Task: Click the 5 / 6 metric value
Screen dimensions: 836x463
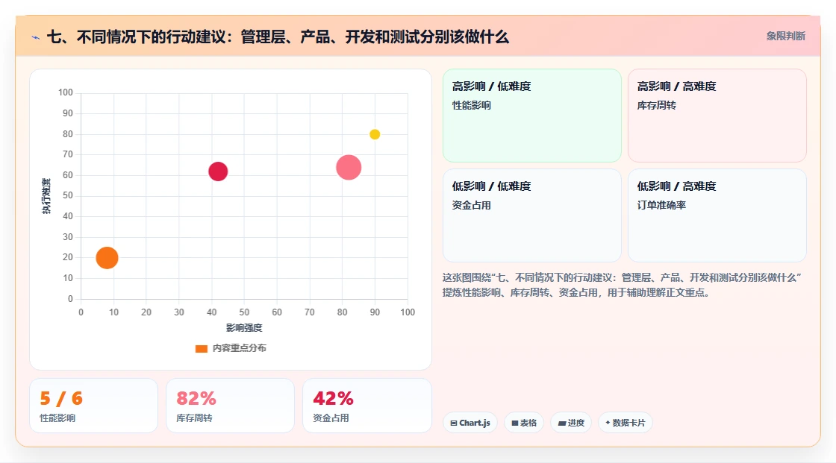Action: pyautogui.click(x=61, y=399)
